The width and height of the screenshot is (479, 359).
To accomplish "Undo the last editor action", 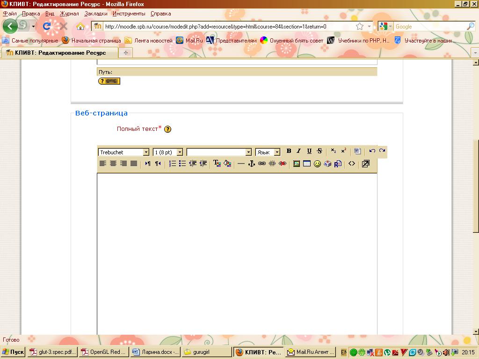I will point(372,151).
